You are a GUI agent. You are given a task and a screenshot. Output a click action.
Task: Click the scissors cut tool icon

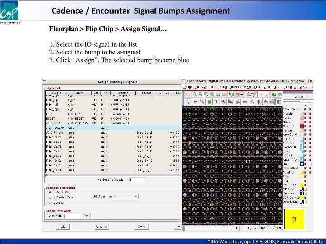coord(238,102)
